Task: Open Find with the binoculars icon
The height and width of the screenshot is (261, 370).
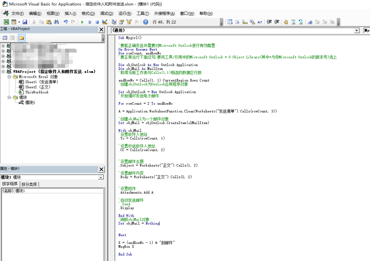Action: (56, 22)
